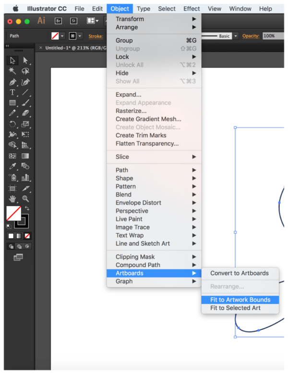Image resolution: width=288 pixels, height=374 pixels.
Task: Open the Apple menu
Action: tap(15, 9)
